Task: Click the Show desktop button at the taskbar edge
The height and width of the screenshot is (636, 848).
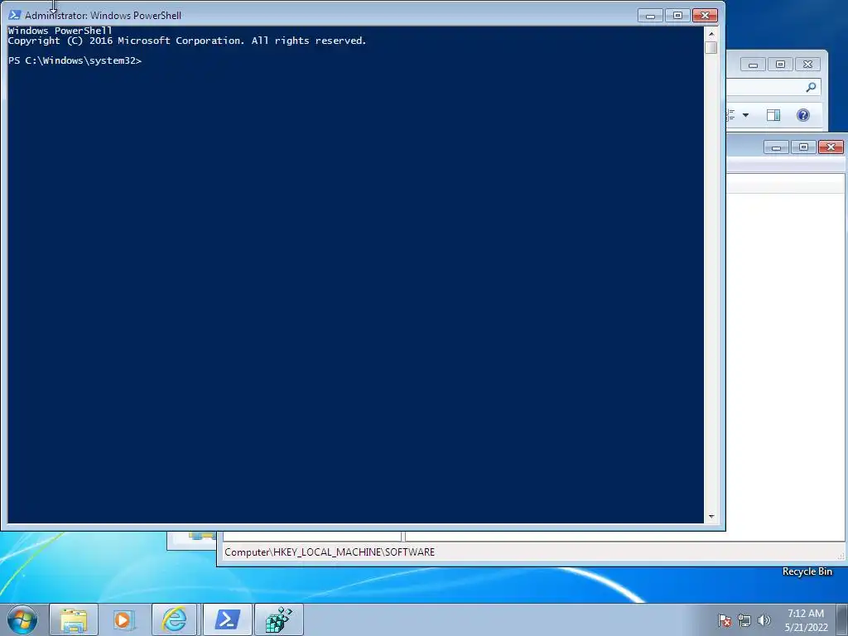Action: pos(842,619)
